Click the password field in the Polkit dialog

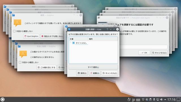pos(144,47)
